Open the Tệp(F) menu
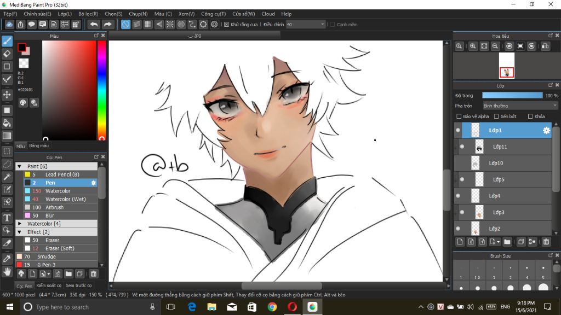The height and width of the screenshot is (315, 561). click(x=10, y=14)
